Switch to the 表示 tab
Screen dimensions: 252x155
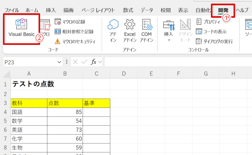point(183,10)
